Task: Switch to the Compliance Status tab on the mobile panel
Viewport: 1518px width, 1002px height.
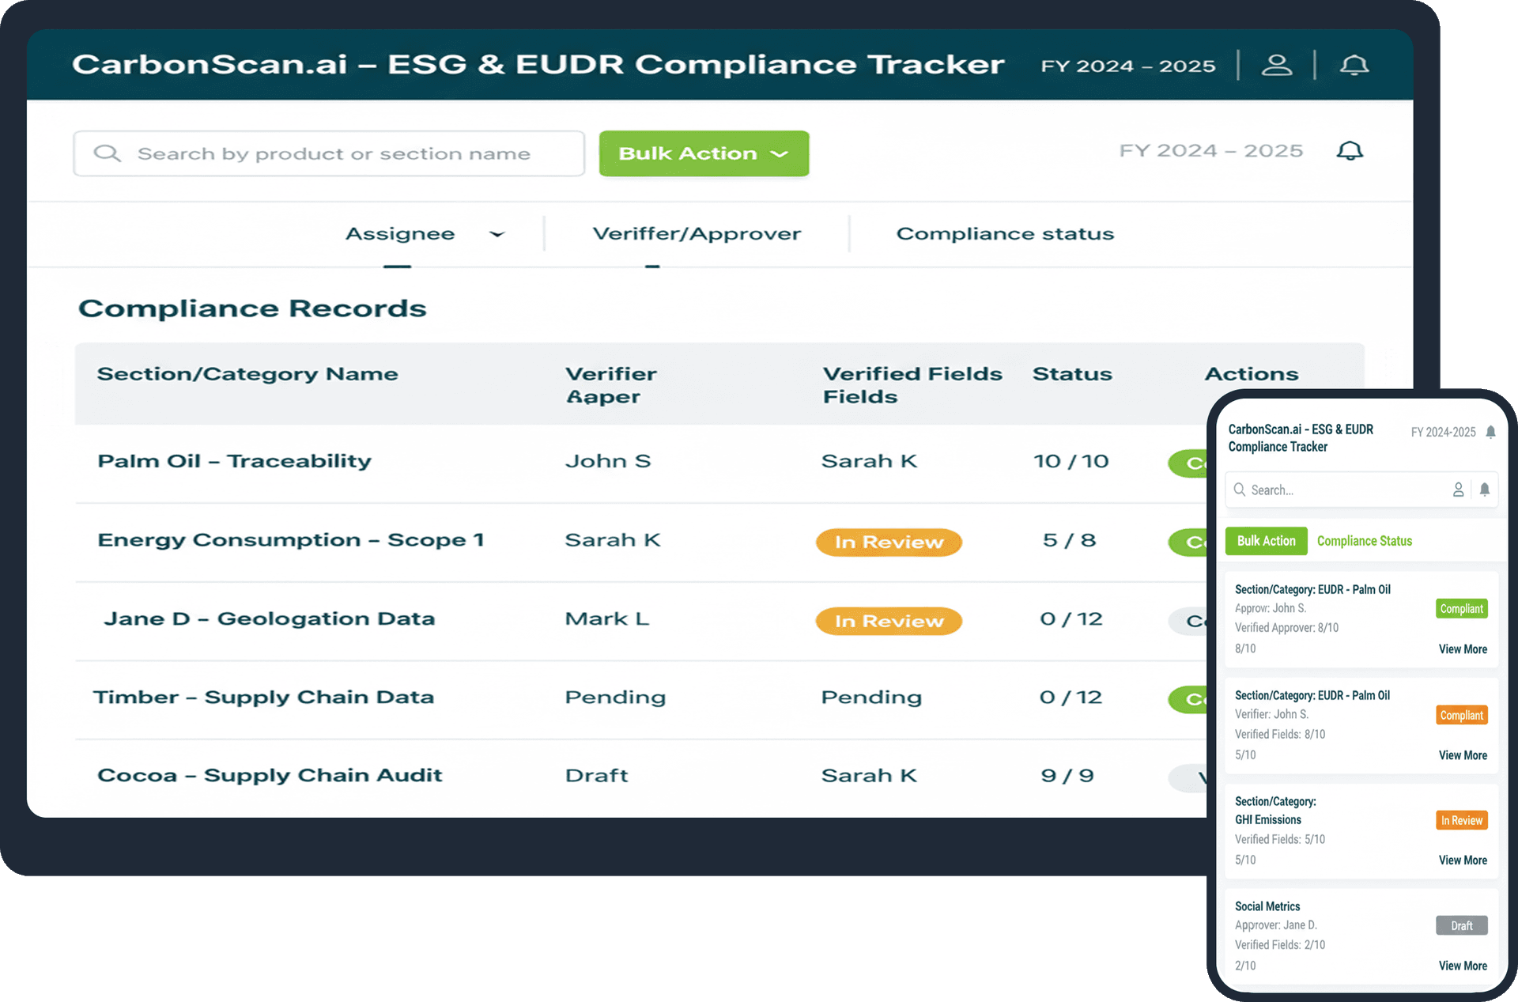Action: tap(1364, 540)
